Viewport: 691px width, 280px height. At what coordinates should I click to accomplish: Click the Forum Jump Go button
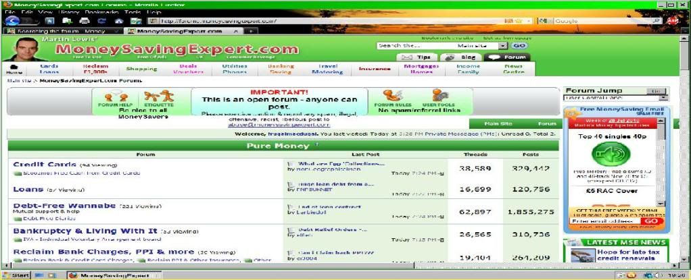(657, 90)
